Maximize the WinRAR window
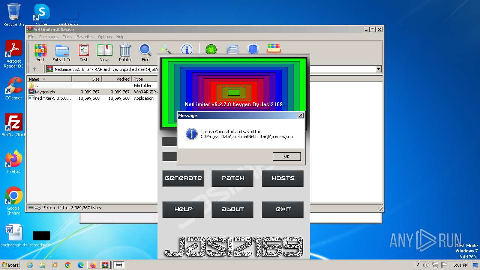The height and width of the screenshot is (270, 480). (x=372, y=29)
